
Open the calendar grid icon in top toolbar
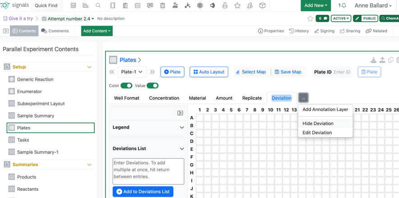(x=138, y=5)
